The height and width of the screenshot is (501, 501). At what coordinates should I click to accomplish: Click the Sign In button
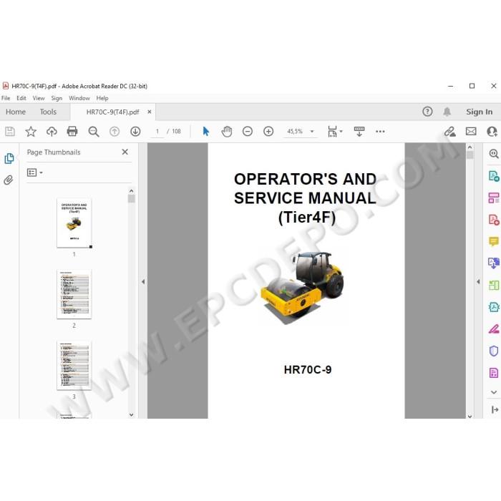click(x=479, y=112)
